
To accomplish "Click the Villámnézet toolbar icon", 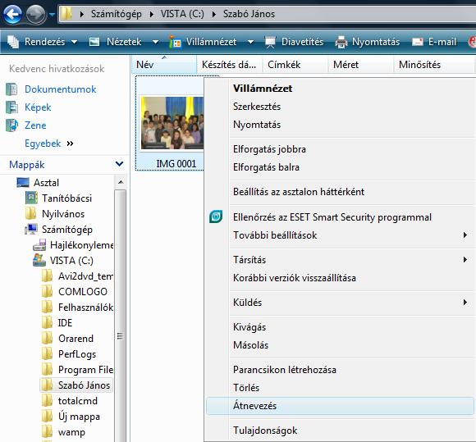I will 175,42.
